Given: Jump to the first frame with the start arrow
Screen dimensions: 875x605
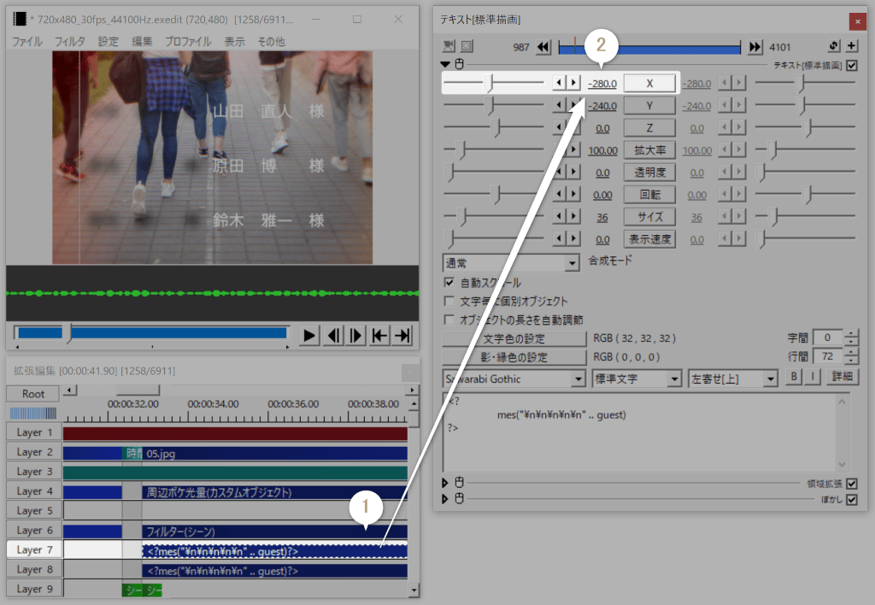Looking at the screenshot, I should pyautogui.click(x=379, y=335).
